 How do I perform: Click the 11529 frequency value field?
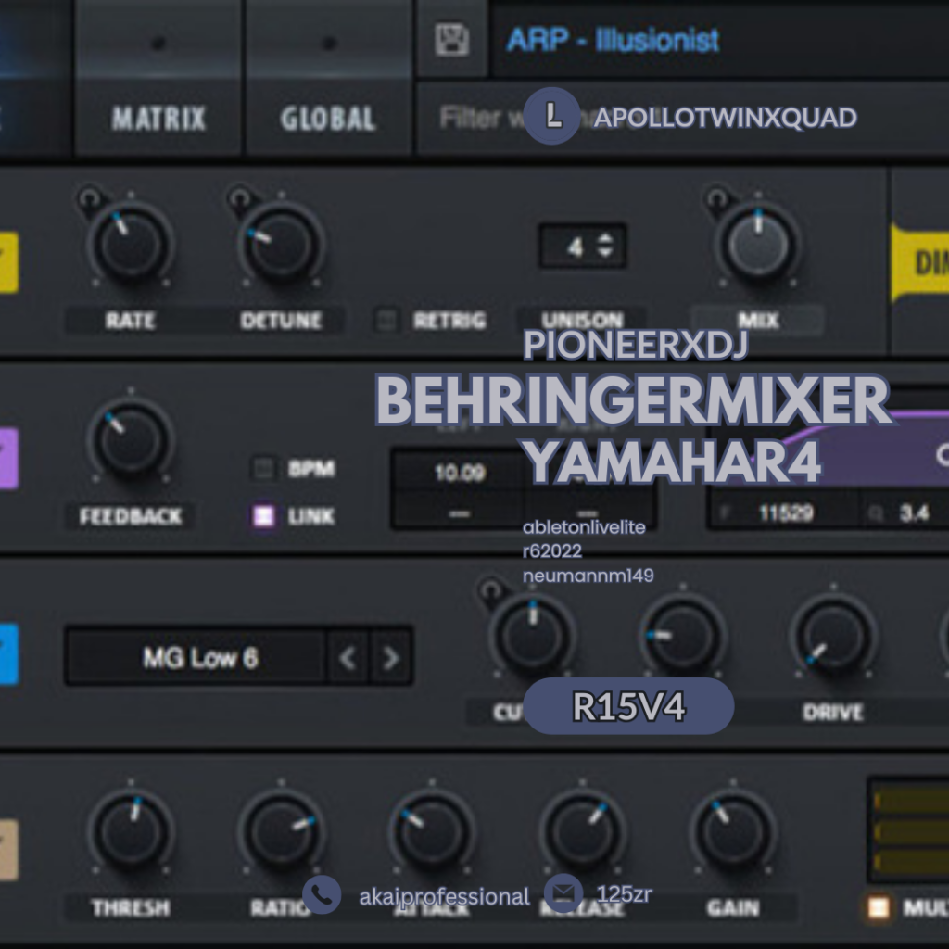pyautogui.click(x=784, y=513)
